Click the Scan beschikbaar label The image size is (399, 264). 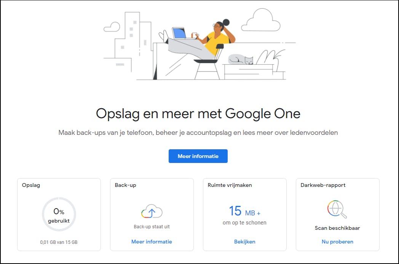click(x=337, y=228)
